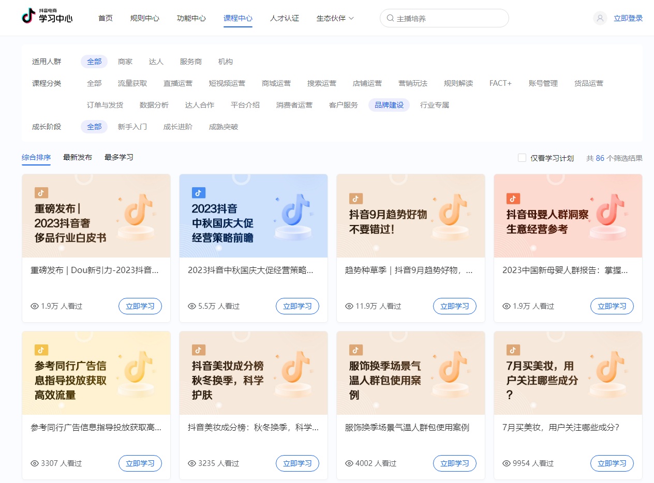This screenshot has width=654, height=483.
Task: Click 立即学习 on 抖音9月趋势好物 card
Action: (455, 306)
